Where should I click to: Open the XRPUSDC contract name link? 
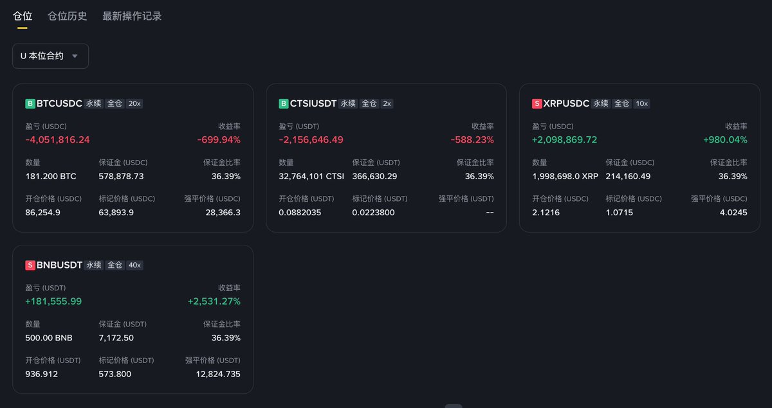click(566, 103)
